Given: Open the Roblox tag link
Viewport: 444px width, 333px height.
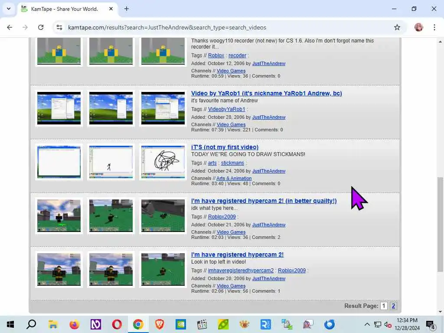Looking at the screenshot, I should click(216, 55).
